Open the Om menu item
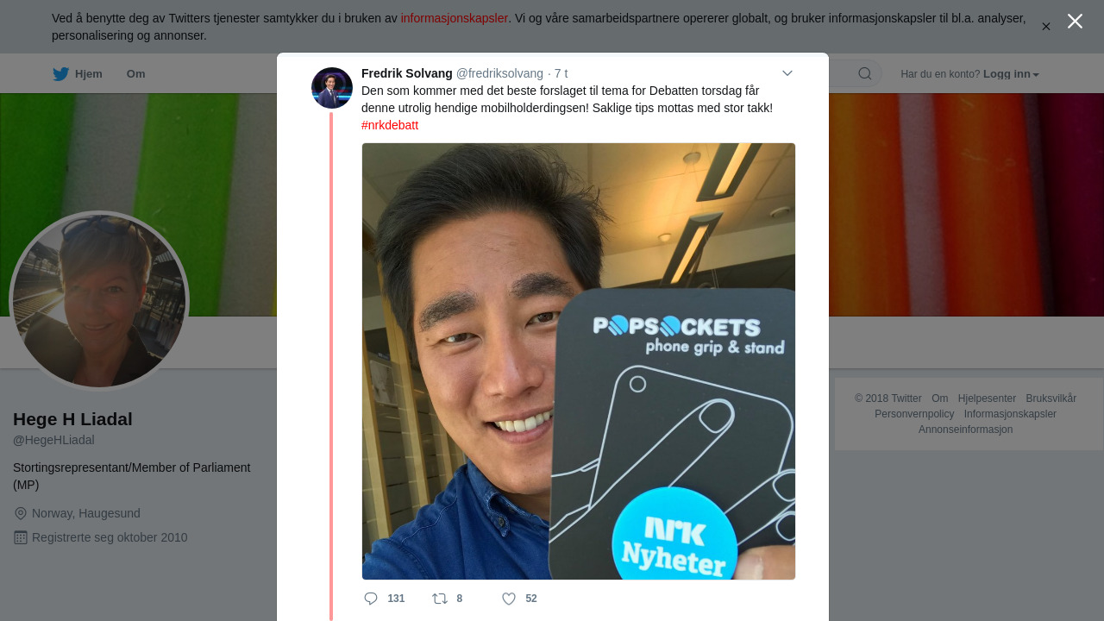 tap(135, 74)
